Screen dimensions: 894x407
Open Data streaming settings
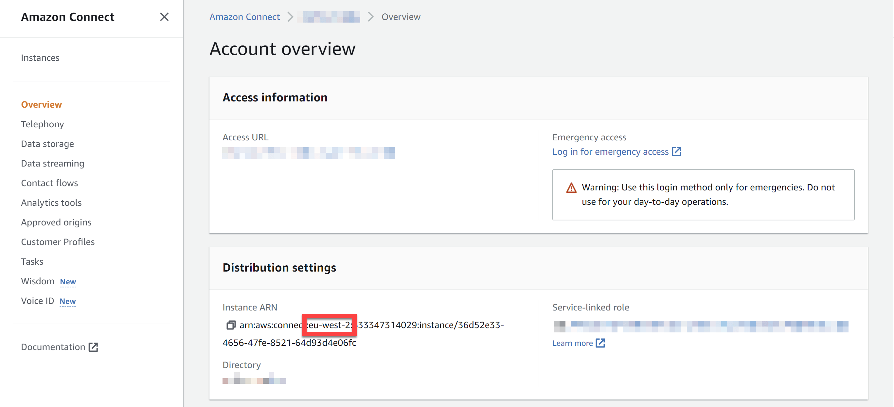(53, 164)
